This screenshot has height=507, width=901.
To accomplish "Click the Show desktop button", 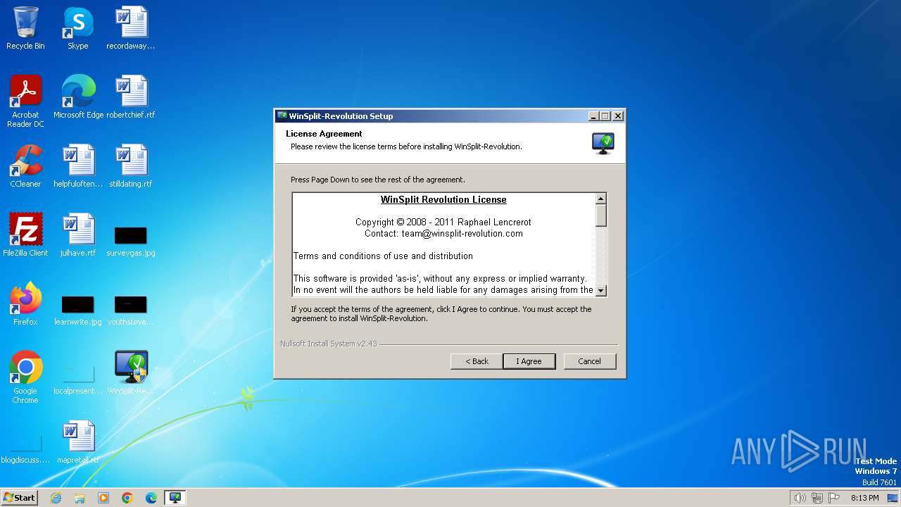I will 893,498.
